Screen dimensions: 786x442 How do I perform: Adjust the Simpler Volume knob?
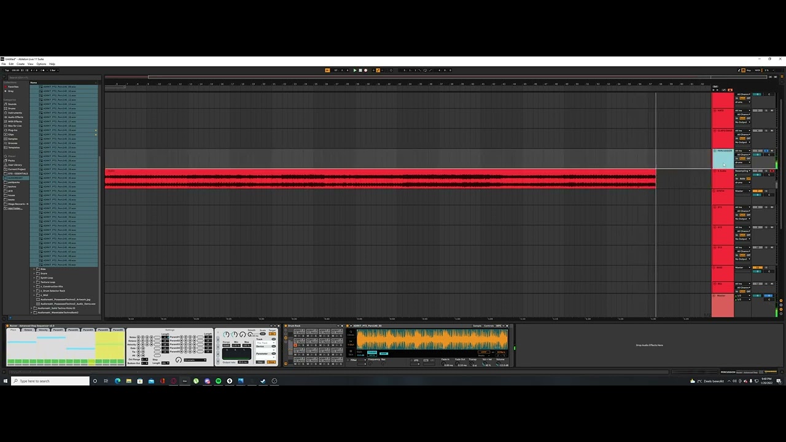[x=498, y=364]
